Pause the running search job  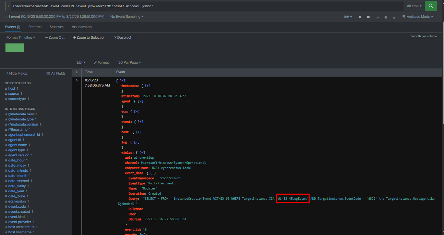click(x=360, y=17)
